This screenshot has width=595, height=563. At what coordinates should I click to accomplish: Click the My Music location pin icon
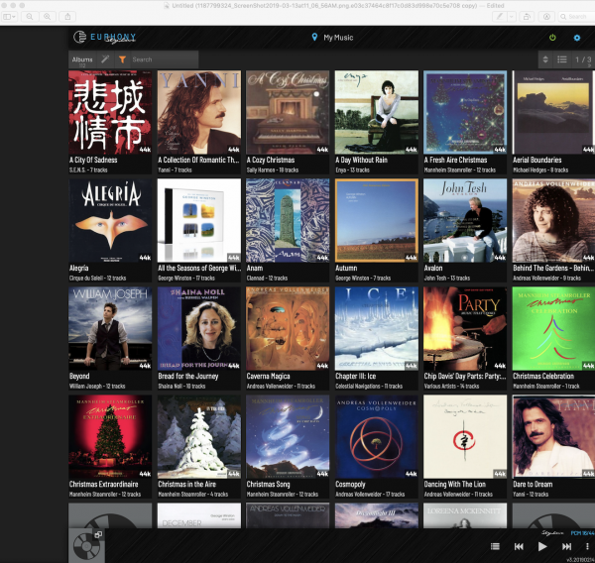[x=314, y=37]
